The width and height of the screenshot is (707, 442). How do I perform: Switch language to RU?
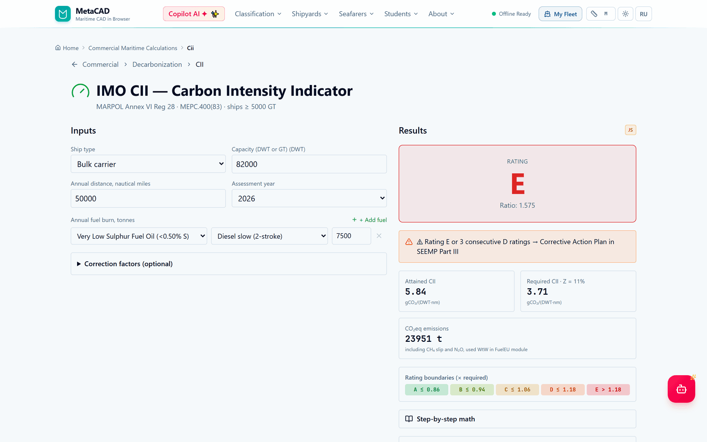(644, 14)
